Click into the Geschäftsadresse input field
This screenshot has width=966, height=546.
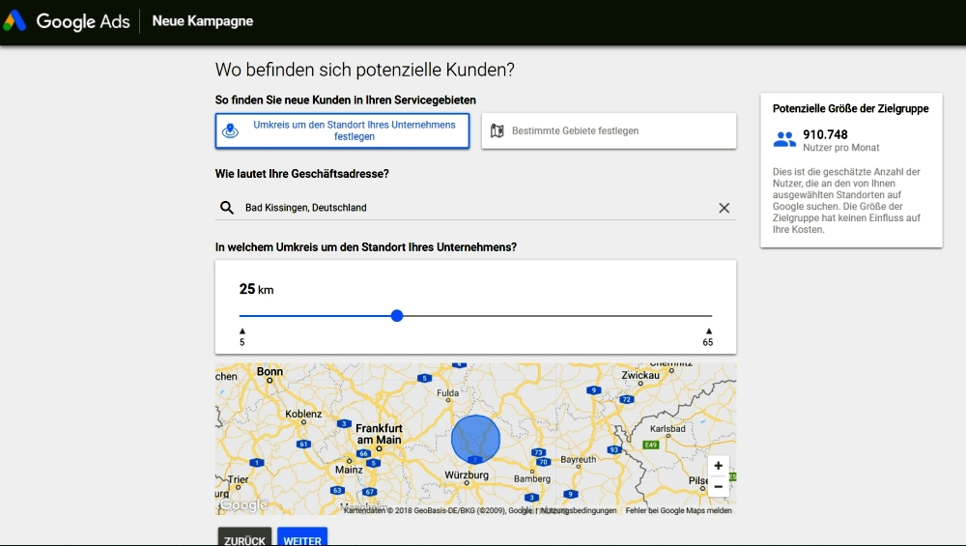473,208
